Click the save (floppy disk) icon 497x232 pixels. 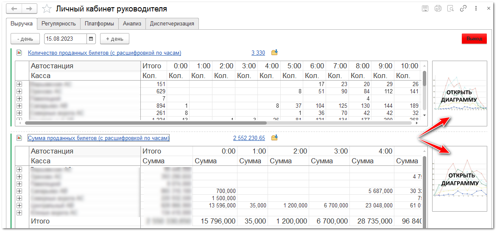click(x=425, y=8)
